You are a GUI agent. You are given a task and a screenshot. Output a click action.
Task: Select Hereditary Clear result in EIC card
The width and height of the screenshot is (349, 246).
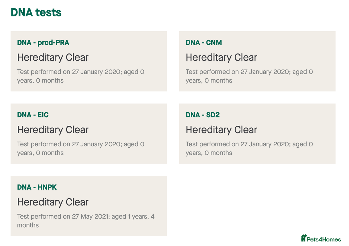pos(53,130)
